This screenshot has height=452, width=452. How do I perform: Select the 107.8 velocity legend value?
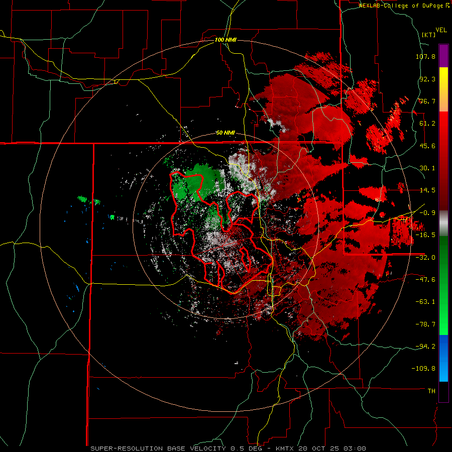tap(425, 57)
